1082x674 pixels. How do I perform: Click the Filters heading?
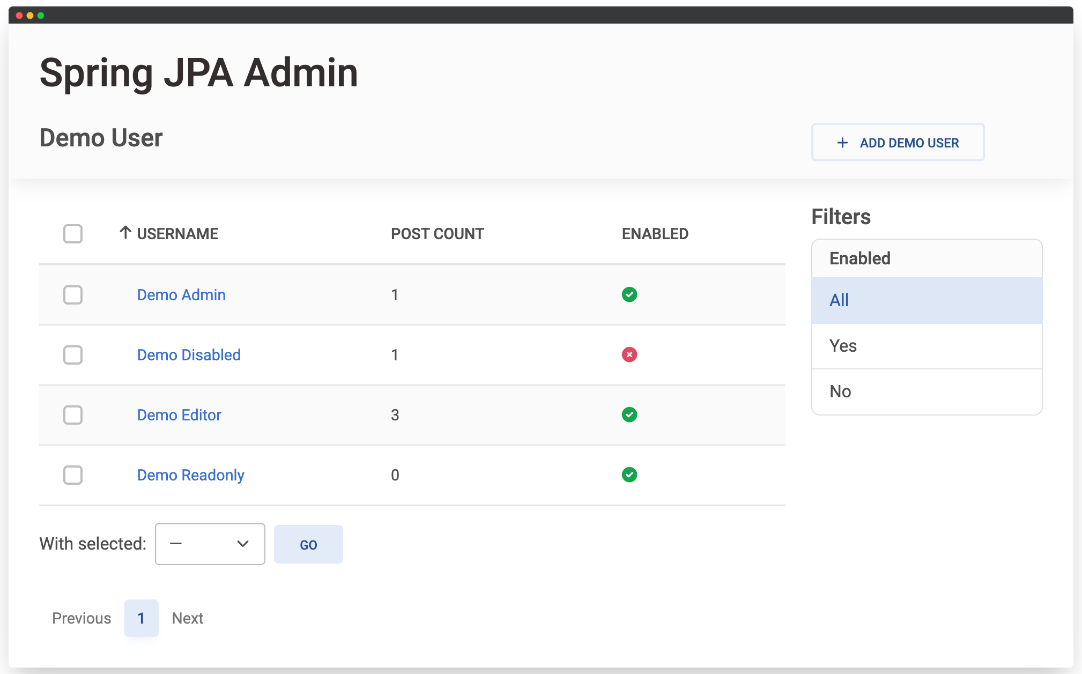841,217
